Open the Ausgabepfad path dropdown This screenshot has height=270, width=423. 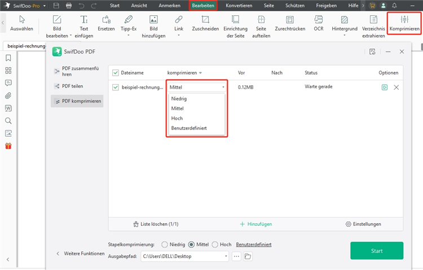[x=226, y=256]
